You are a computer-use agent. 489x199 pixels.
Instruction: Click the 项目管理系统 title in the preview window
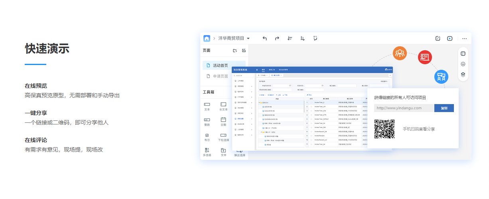tap(240, 69)
